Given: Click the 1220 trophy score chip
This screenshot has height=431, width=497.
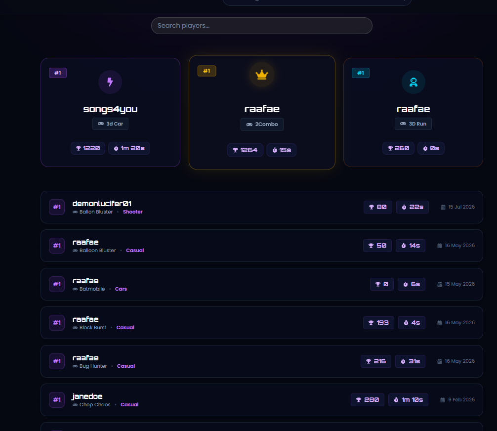Looking at the screenshot, I should coord(88,148).
